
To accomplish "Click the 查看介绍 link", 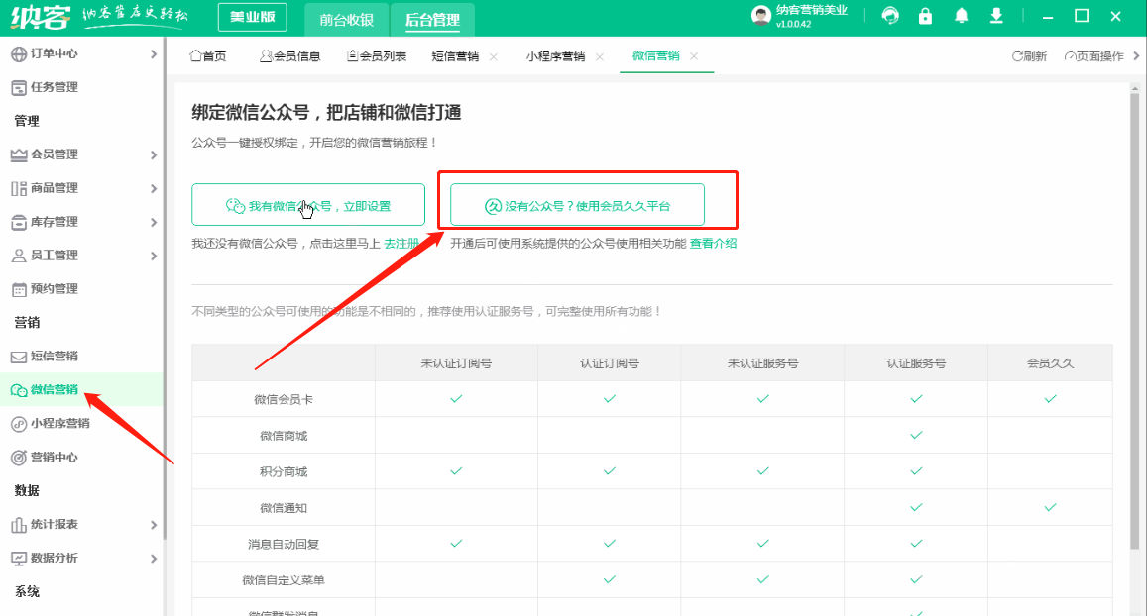I will tap(713, 244).
